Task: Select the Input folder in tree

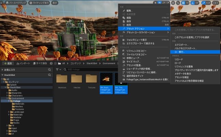Action: point(14,128)
